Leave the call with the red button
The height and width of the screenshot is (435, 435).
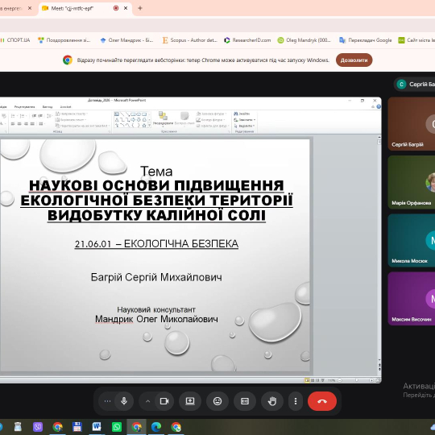pos(322,401)
